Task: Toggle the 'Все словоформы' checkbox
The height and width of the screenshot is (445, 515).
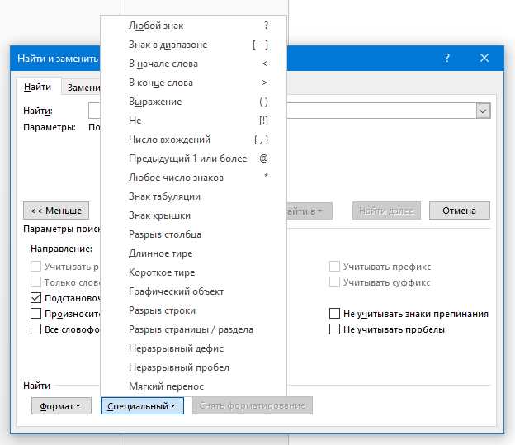Action: click(x=35, y=329)
